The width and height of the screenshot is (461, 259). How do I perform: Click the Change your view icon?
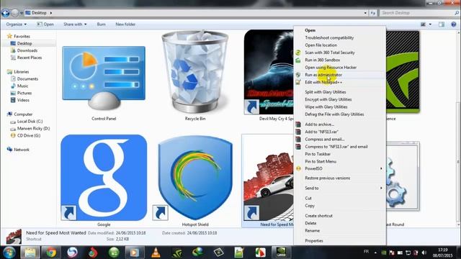point(423,24)
